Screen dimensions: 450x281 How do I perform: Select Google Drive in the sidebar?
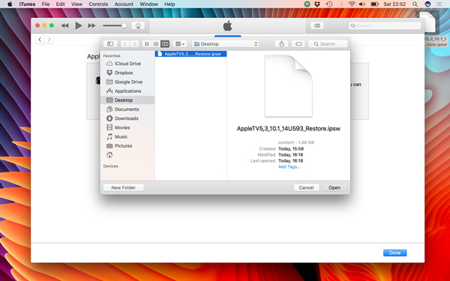(127, 82)
